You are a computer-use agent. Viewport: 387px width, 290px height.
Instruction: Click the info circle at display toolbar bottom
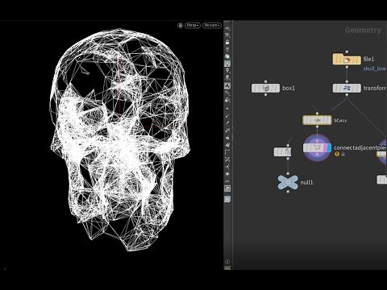pyautogui.click(x=227, y=262)
